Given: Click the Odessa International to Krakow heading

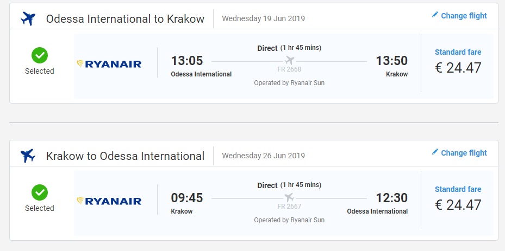Looking at the screenshot, I should (125, 19).
